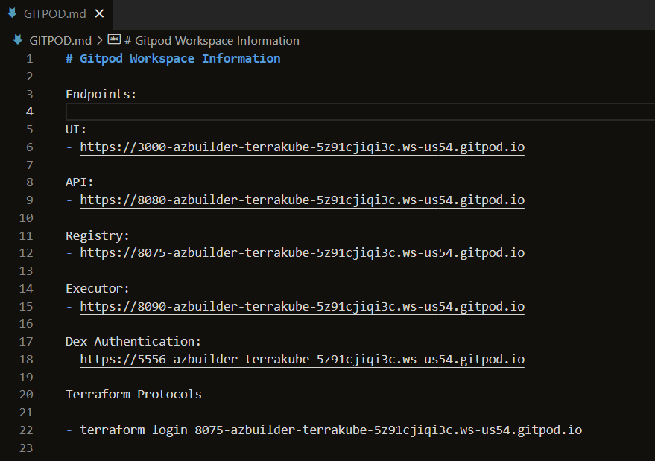Open the Registry link on port 8075
Screen dimensions: 655x461
(302, 253)
